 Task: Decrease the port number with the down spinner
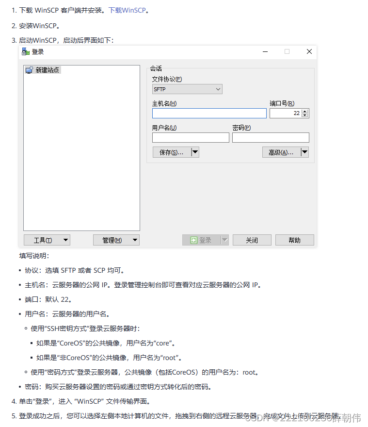click(305, 115)
